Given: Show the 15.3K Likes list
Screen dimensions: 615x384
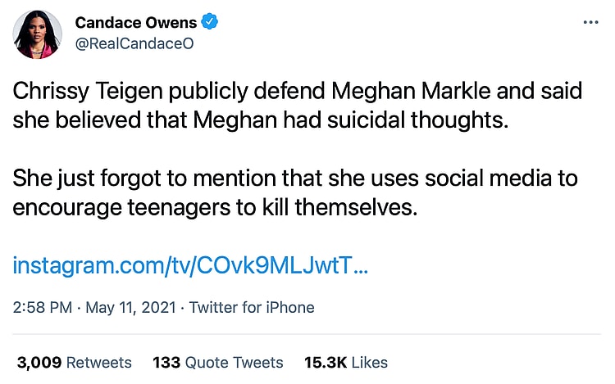Looking at the screenshot, I should (347, 362).
